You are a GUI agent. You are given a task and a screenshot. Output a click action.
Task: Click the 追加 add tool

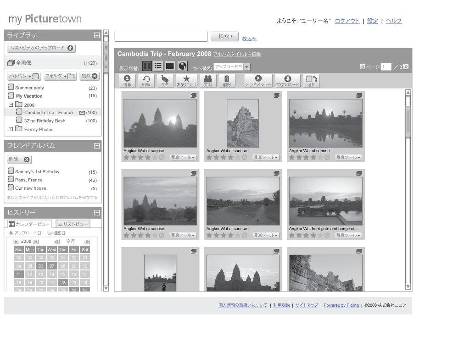[x=311, y=81]
